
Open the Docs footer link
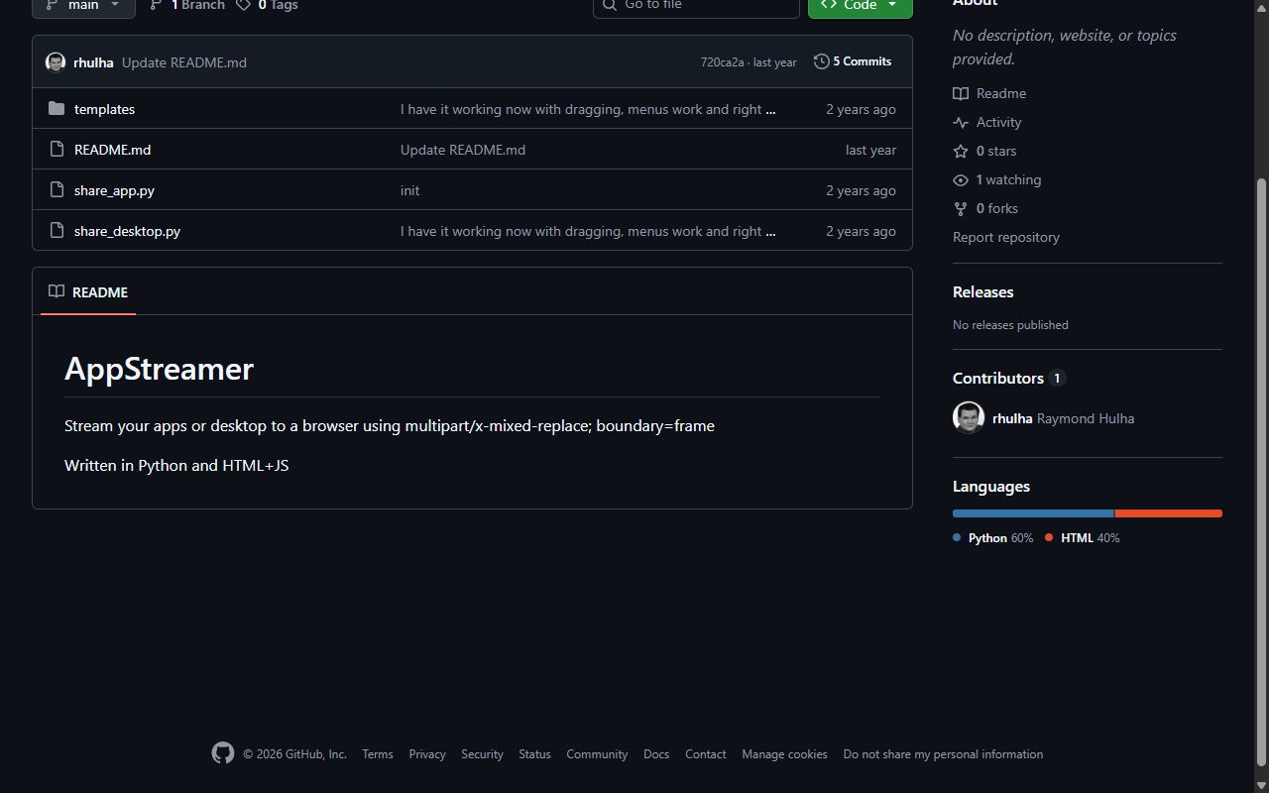656,754
